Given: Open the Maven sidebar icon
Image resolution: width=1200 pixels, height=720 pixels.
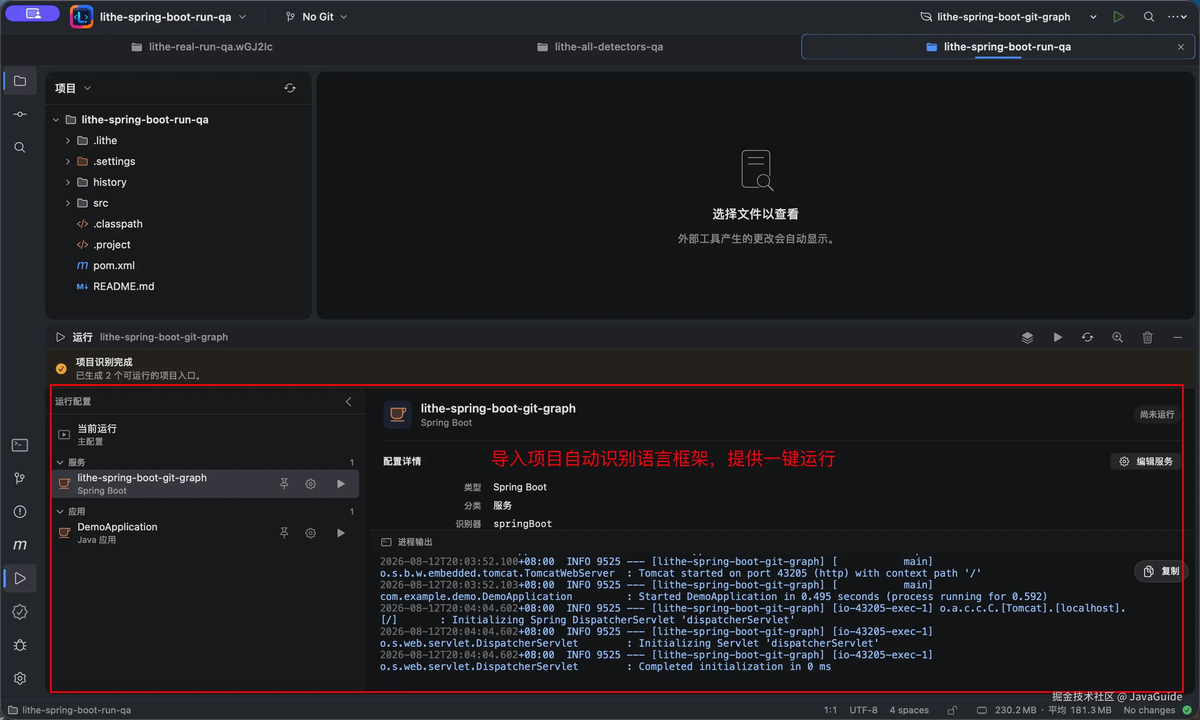Looking at the screenshot, I should click(x=20, y=545).
